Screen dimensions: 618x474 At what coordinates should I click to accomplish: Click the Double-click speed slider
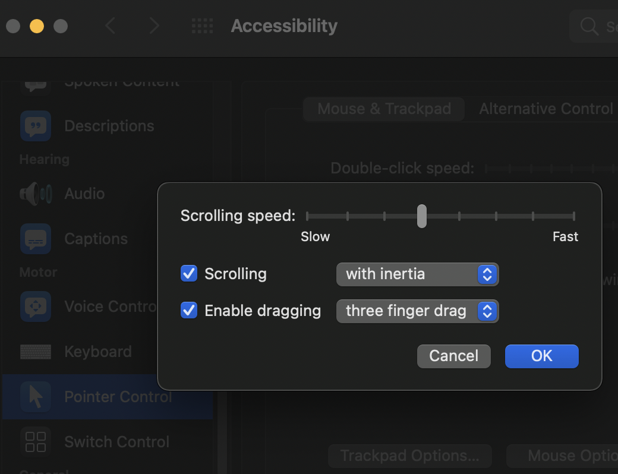coord(551,169)
